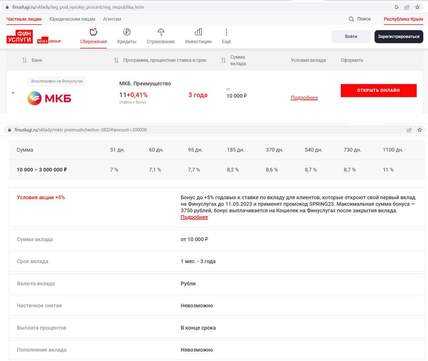Click the Валюта вклада row label
Image resolution: width=428 pixels, height=361 pixels.
coord(36,283)
